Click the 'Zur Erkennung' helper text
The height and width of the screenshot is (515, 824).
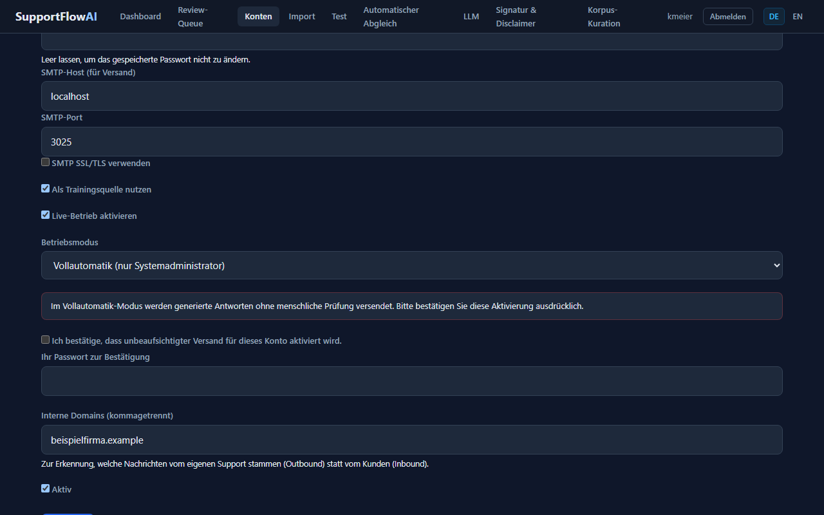(235, 464)
